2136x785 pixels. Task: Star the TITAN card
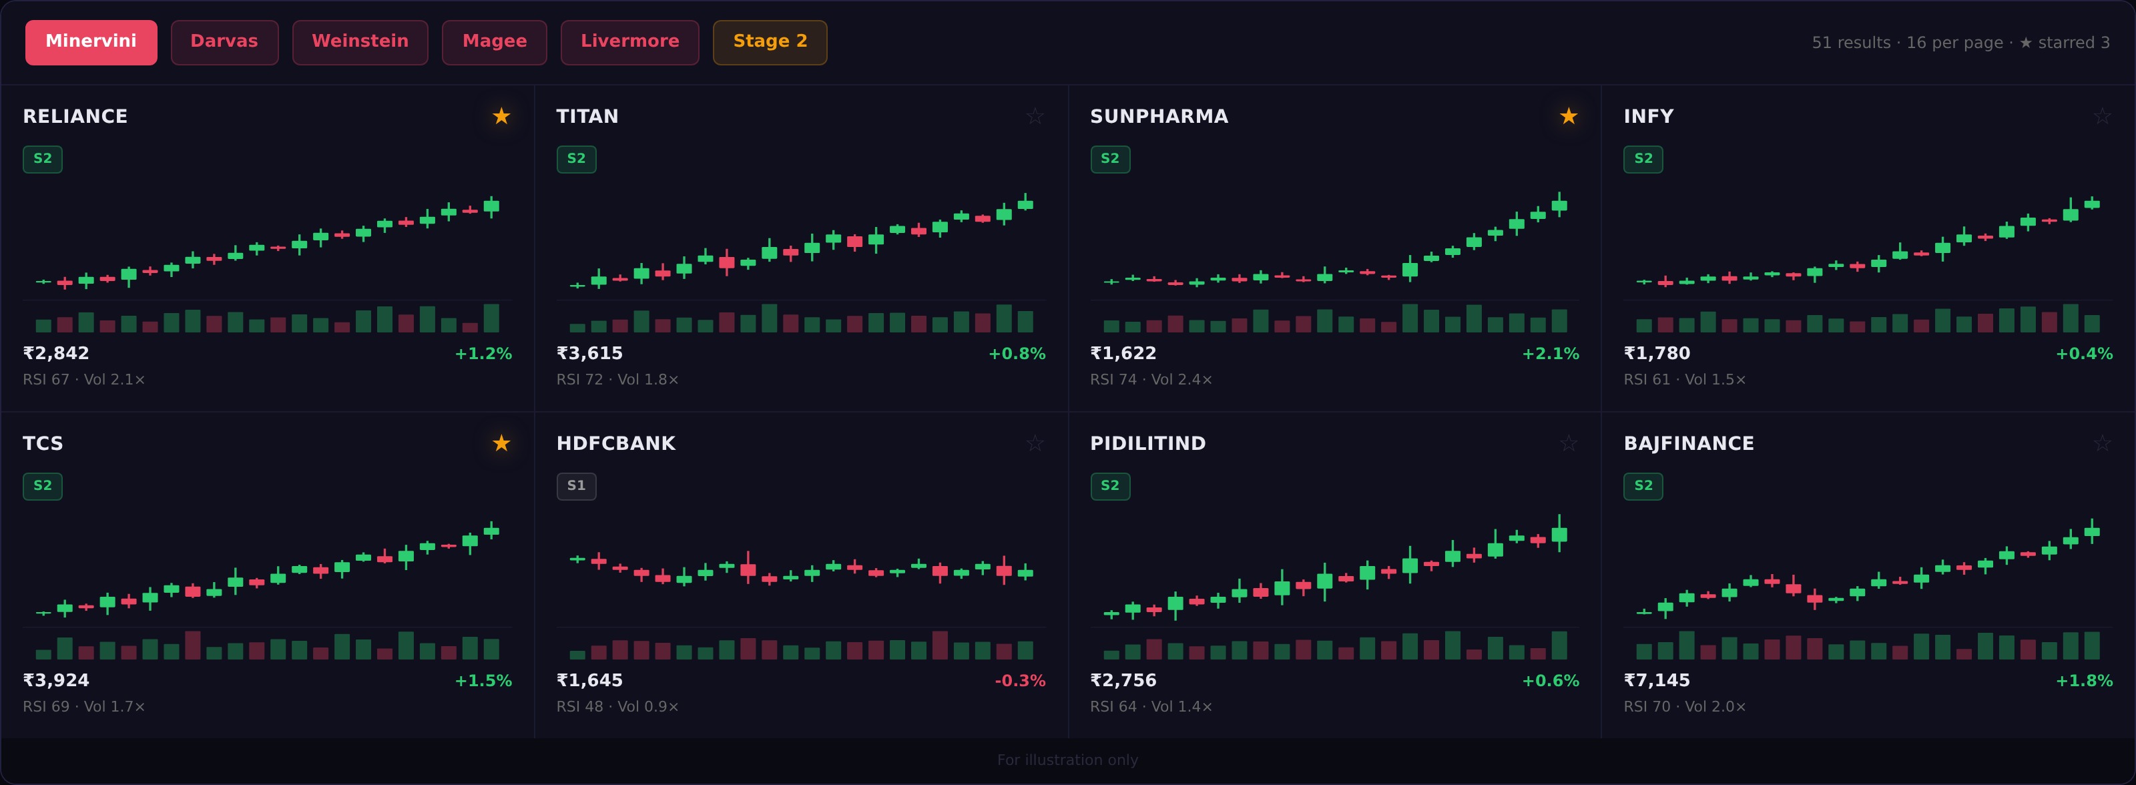pos(1035,116)
